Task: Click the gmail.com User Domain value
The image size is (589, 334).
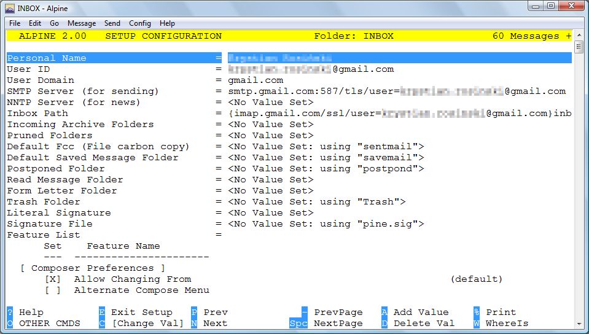Action: tap(256, 80)
